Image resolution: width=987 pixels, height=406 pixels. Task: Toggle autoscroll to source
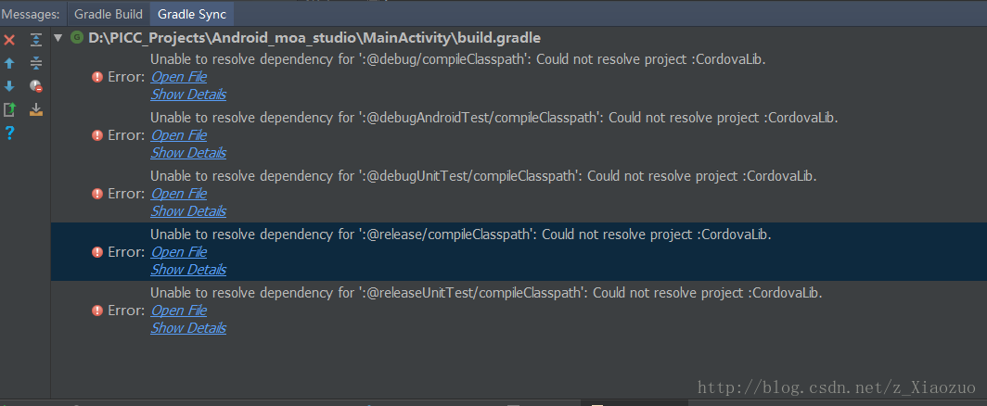click(36, 109)
